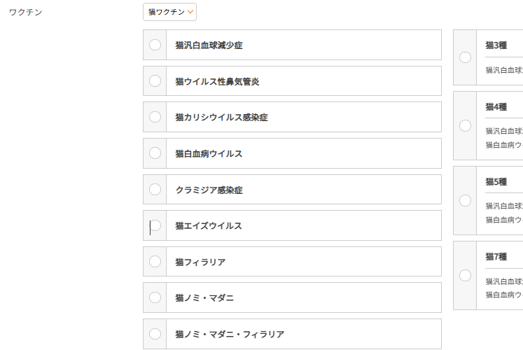Open the 猫ワクチン dropdown

tap(169, 12)
